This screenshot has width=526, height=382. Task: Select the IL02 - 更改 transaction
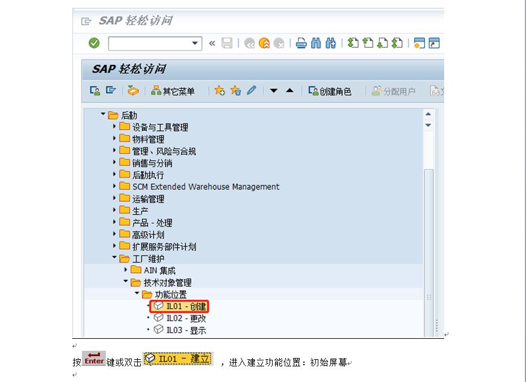pyautogui.click(x=180, y=318)
